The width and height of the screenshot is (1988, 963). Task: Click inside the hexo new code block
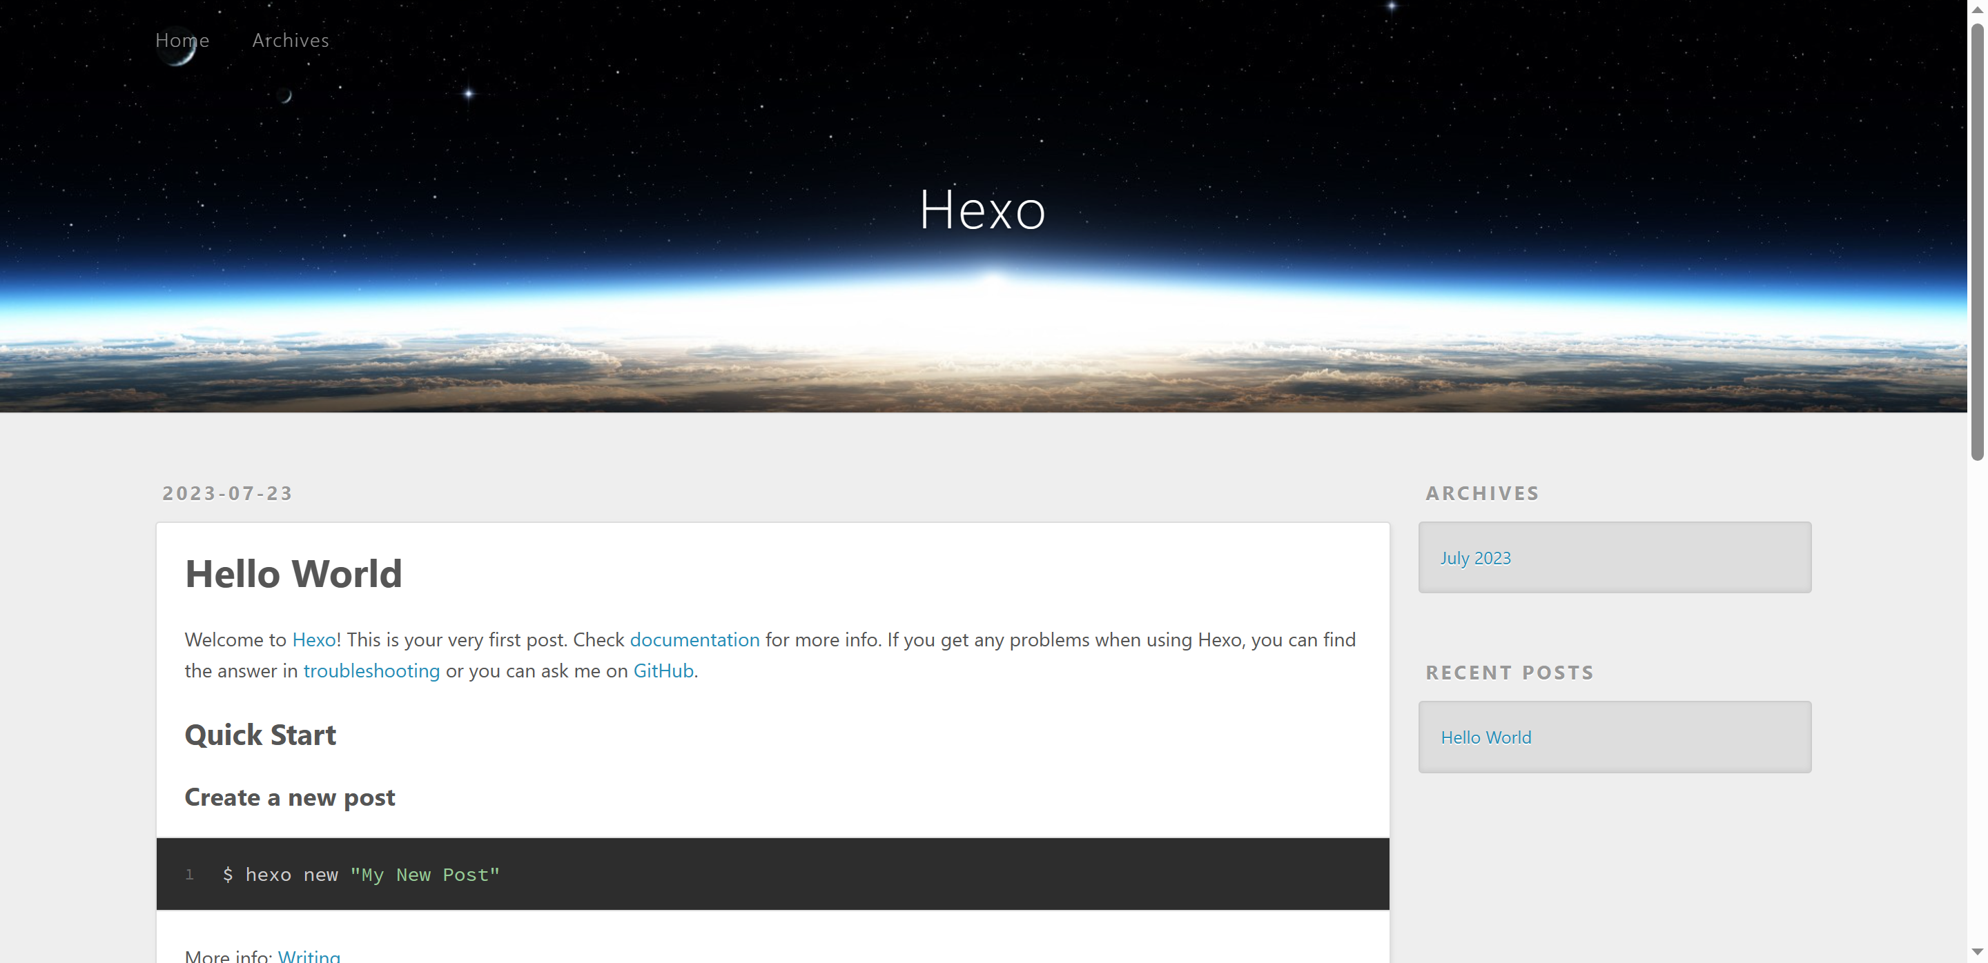tap(772, 874)
